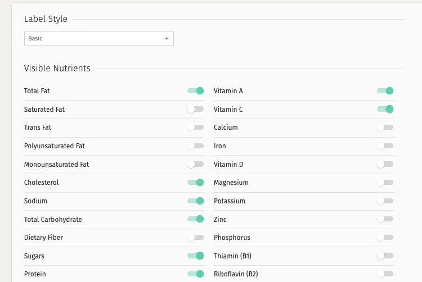Click the Cholesterol label text
This screenshot has width=422, height=282.
(41, 183)
